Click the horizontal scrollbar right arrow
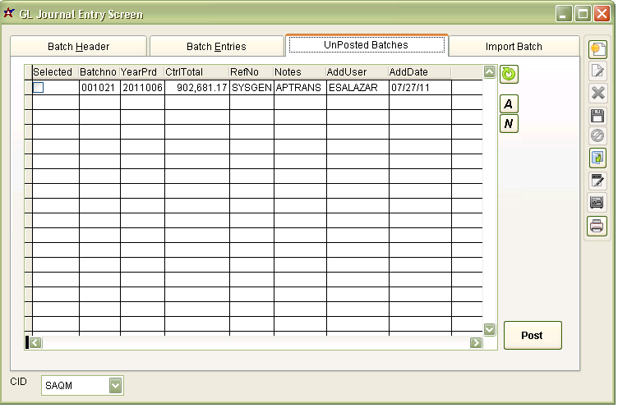Viewport: 618px width, 408px height. [476, 342]
